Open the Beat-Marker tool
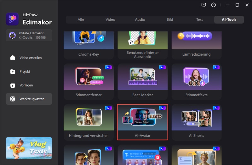 pos(143,82)
